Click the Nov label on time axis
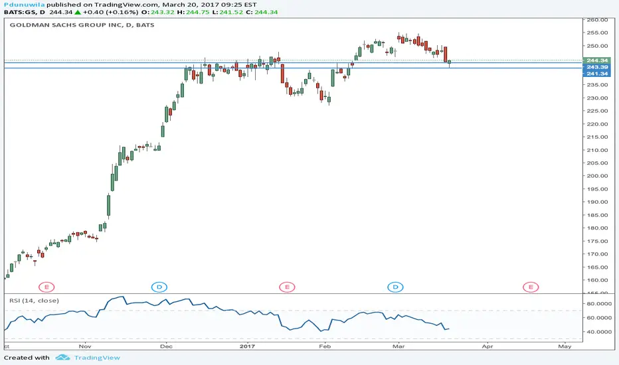 click(x=85, y=346)
